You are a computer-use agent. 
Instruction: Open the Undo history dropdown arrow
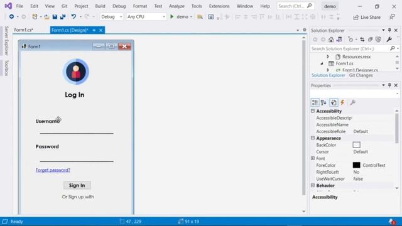(80, 17)
